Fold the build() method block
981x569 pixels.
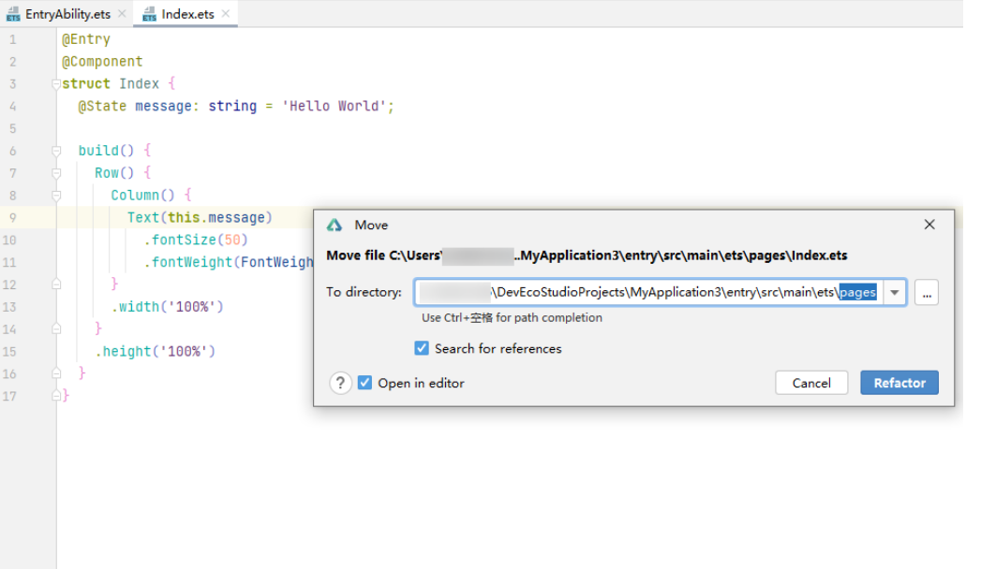point(56,151)
